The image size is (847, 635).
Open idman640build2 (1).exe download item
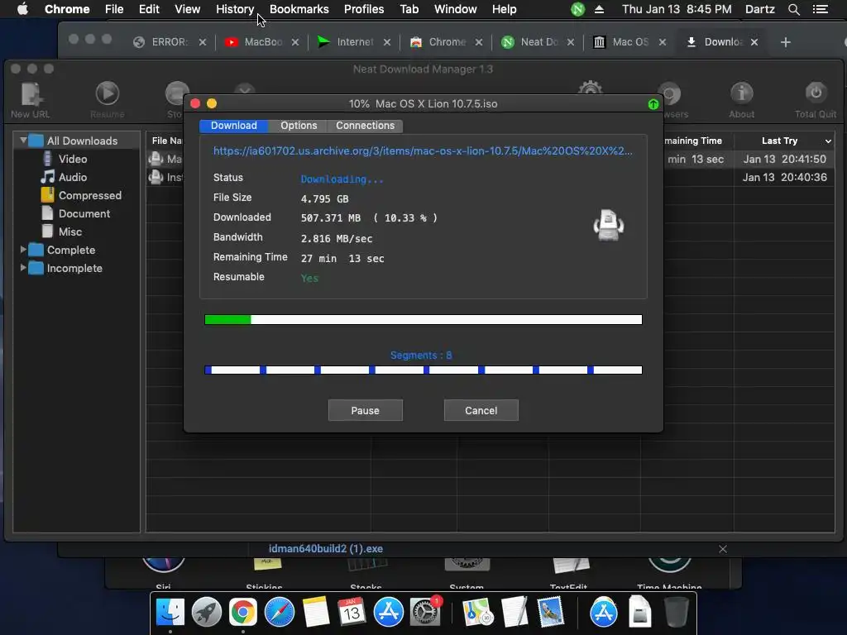(326, 549)
